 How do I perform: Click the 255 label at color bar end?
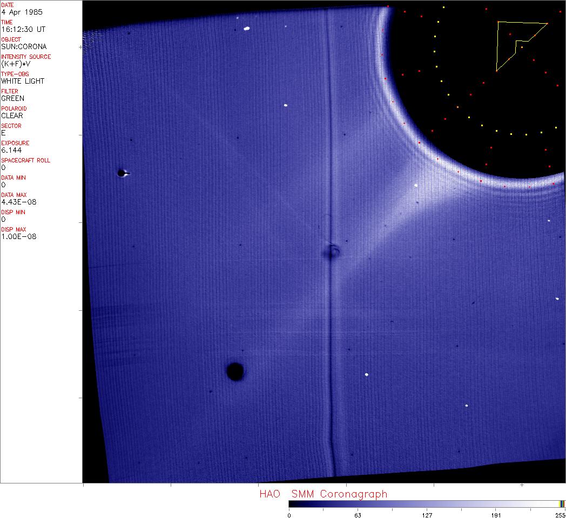(559, 515)
